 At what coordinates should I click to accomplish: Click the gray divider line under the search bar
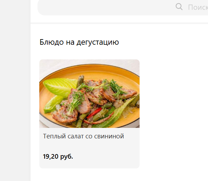(119, 23)
